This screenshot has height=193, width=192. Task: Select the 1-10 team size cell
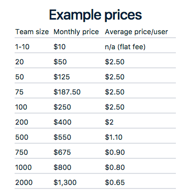[22, 47]
